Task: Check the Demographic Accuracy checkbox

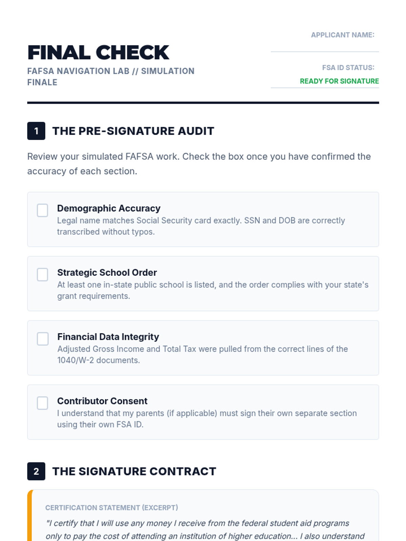Action: click(43, 210)
